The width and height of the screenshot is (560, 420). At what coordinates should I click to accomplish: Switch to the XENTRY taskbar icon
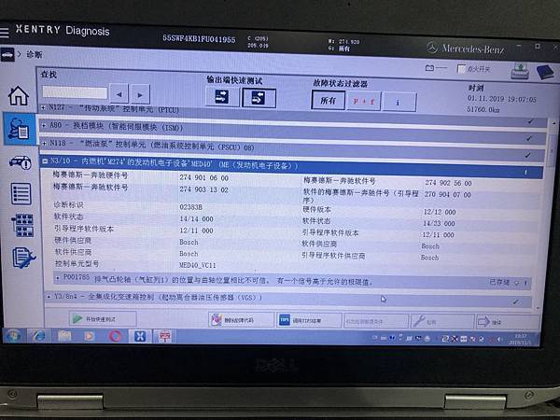coord(140,336)
